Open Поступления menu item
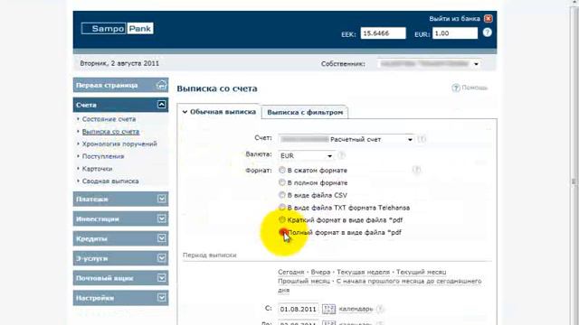The width and height of the screenshot is (579, 325). coord(103,156)
